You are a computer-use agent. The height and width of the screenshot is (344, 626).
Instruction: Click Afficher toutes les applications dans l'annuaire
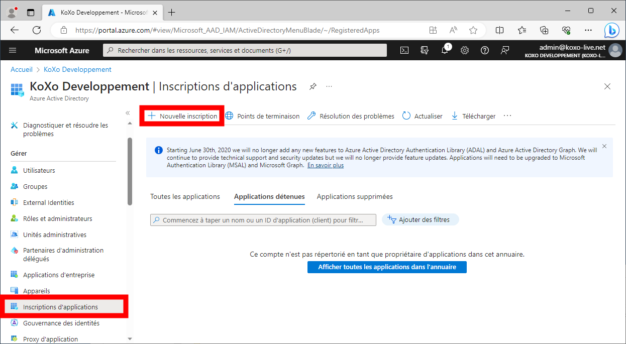[387, 267]
